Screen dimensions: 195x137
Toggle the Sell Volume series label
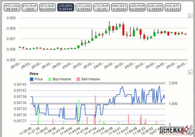90,79
